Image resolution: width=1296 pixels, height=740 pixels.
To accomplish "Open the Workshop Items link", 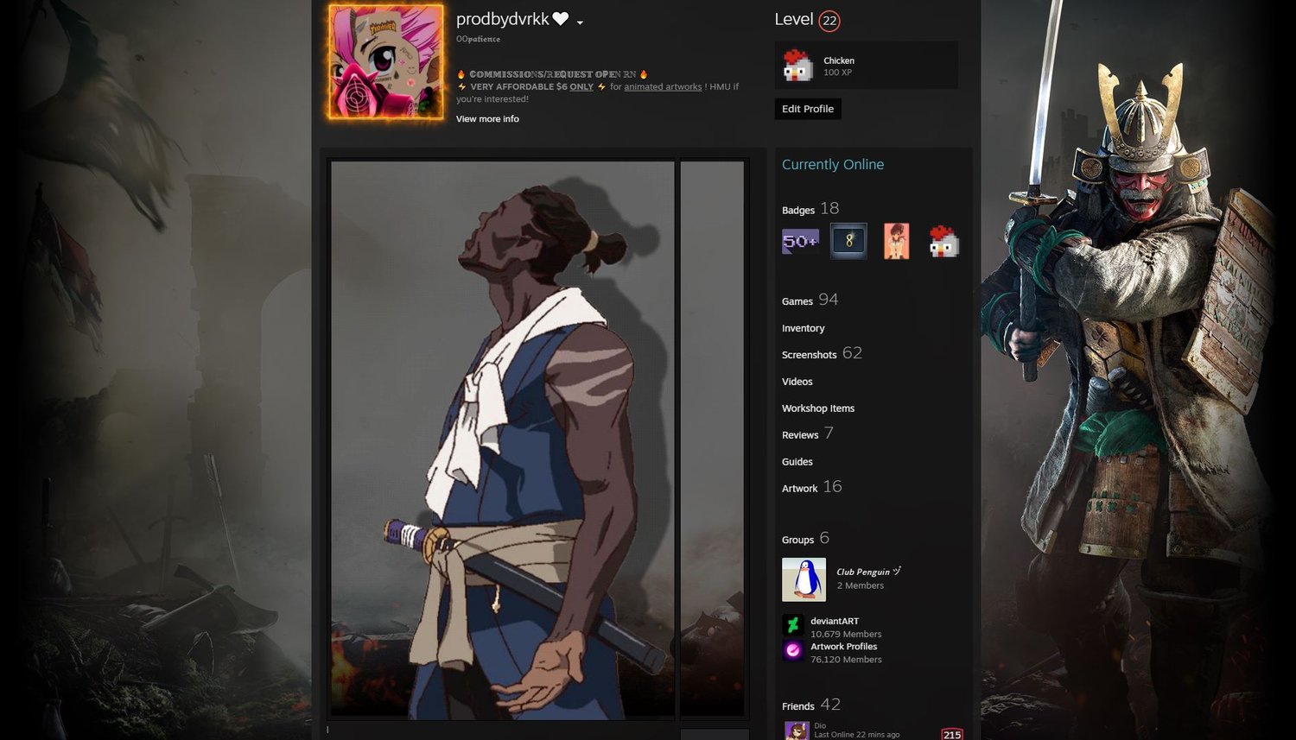I will coord(818,408).
